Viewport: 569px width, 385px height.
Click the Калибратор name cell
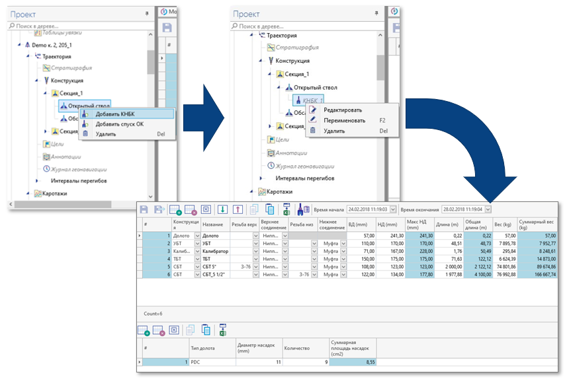(x=215, y=251)
